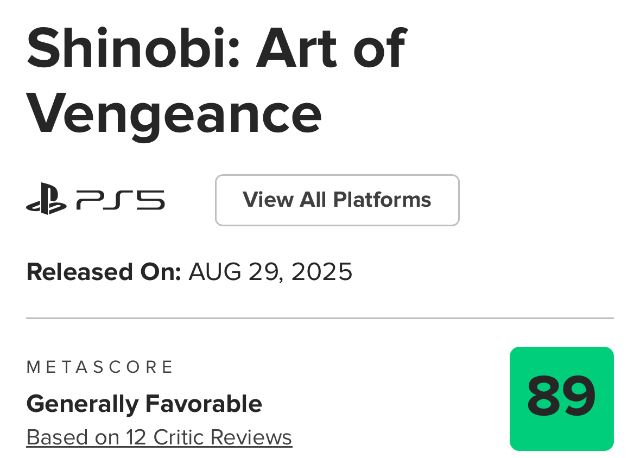Click the PlayStation symbol logo
The width and height of the screenshot is (640, 458).
pyautogui.click(x=46, y=199)
